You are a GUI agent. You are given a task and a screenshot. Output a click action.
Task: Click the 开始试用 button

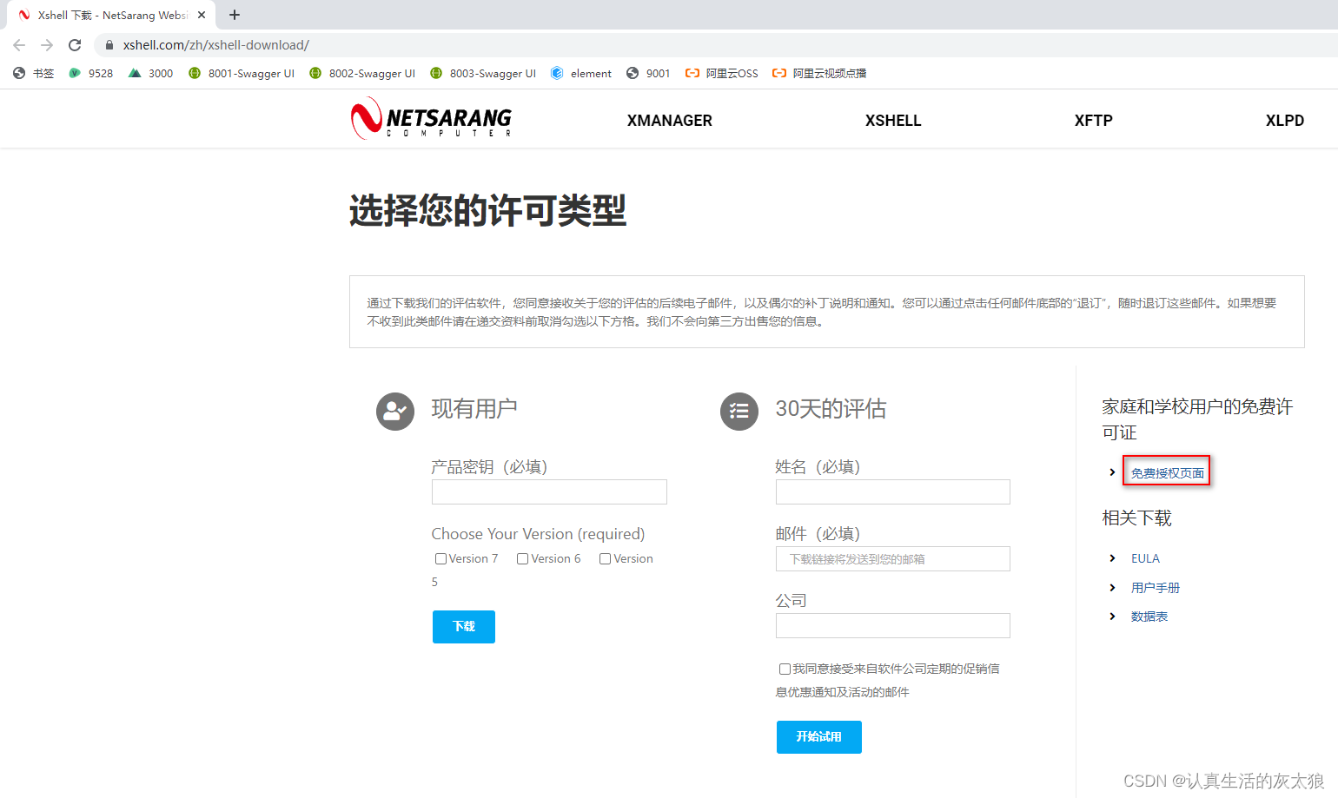[819, 737]
